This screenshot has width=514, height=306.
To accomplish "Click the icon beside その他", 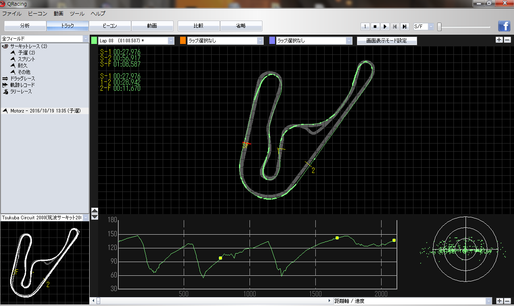I will pos(13,72).
